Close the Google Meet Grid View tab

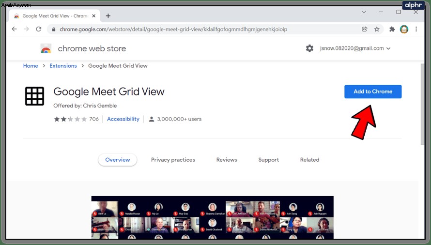click(94, 16)
